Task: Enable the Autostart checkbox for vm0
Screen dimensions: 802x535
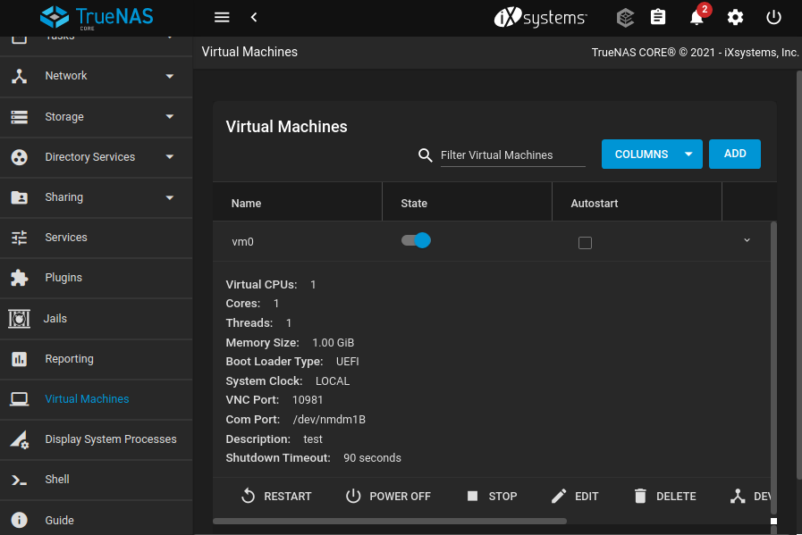Action: [585, 242]
